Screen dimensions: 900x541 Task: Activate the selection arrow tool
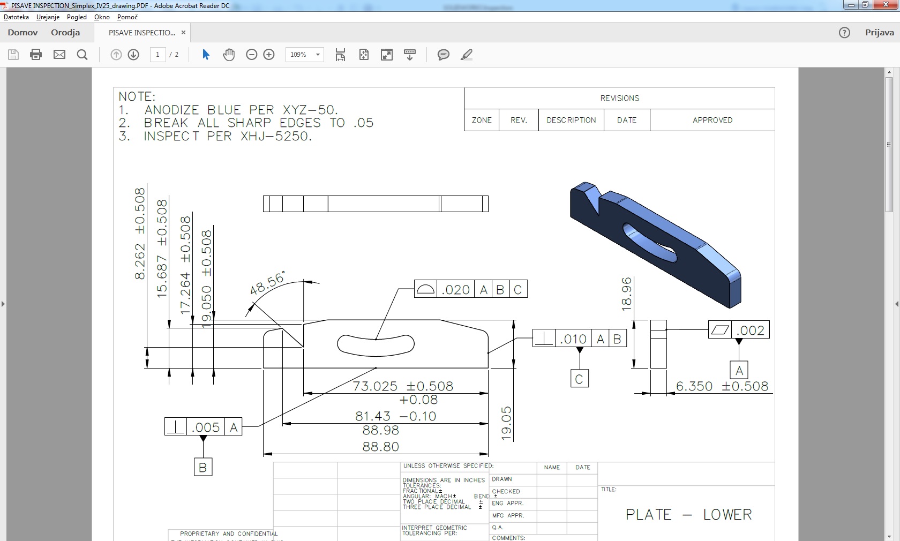click(x=206, y=55)
